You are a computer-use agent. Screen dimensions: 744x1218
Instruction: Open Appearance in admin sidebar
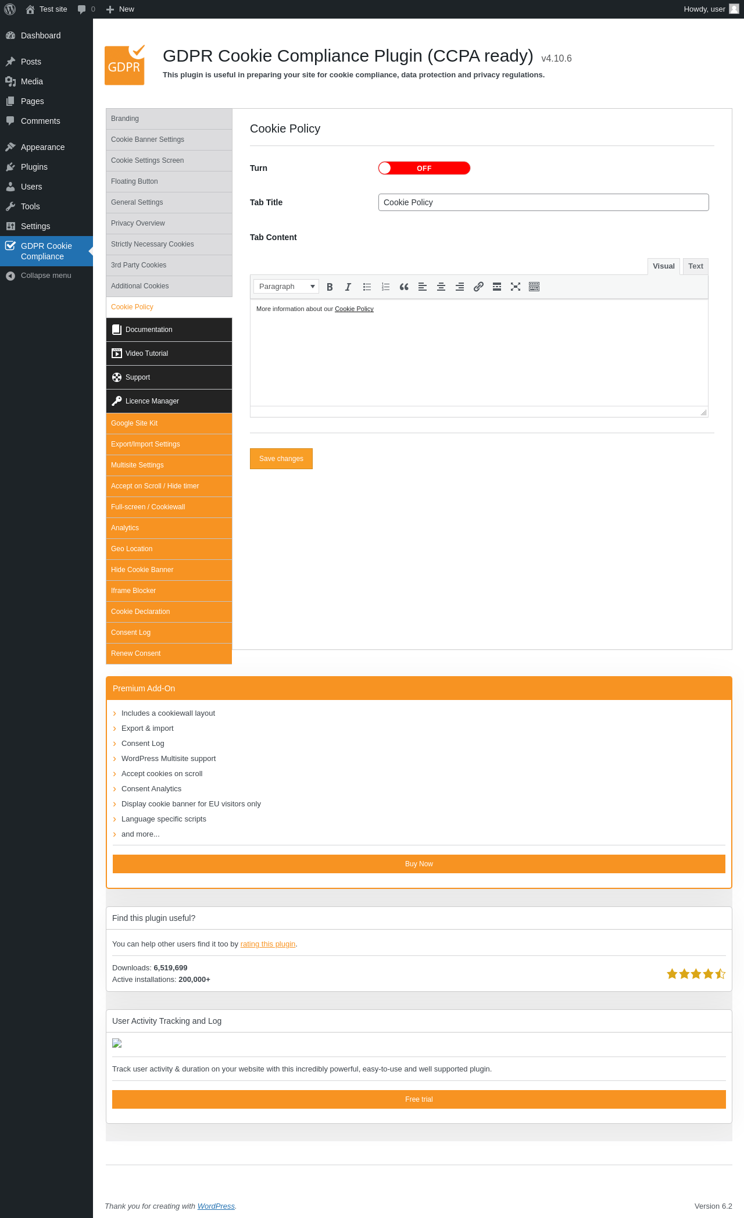click(x=46, y=147)
